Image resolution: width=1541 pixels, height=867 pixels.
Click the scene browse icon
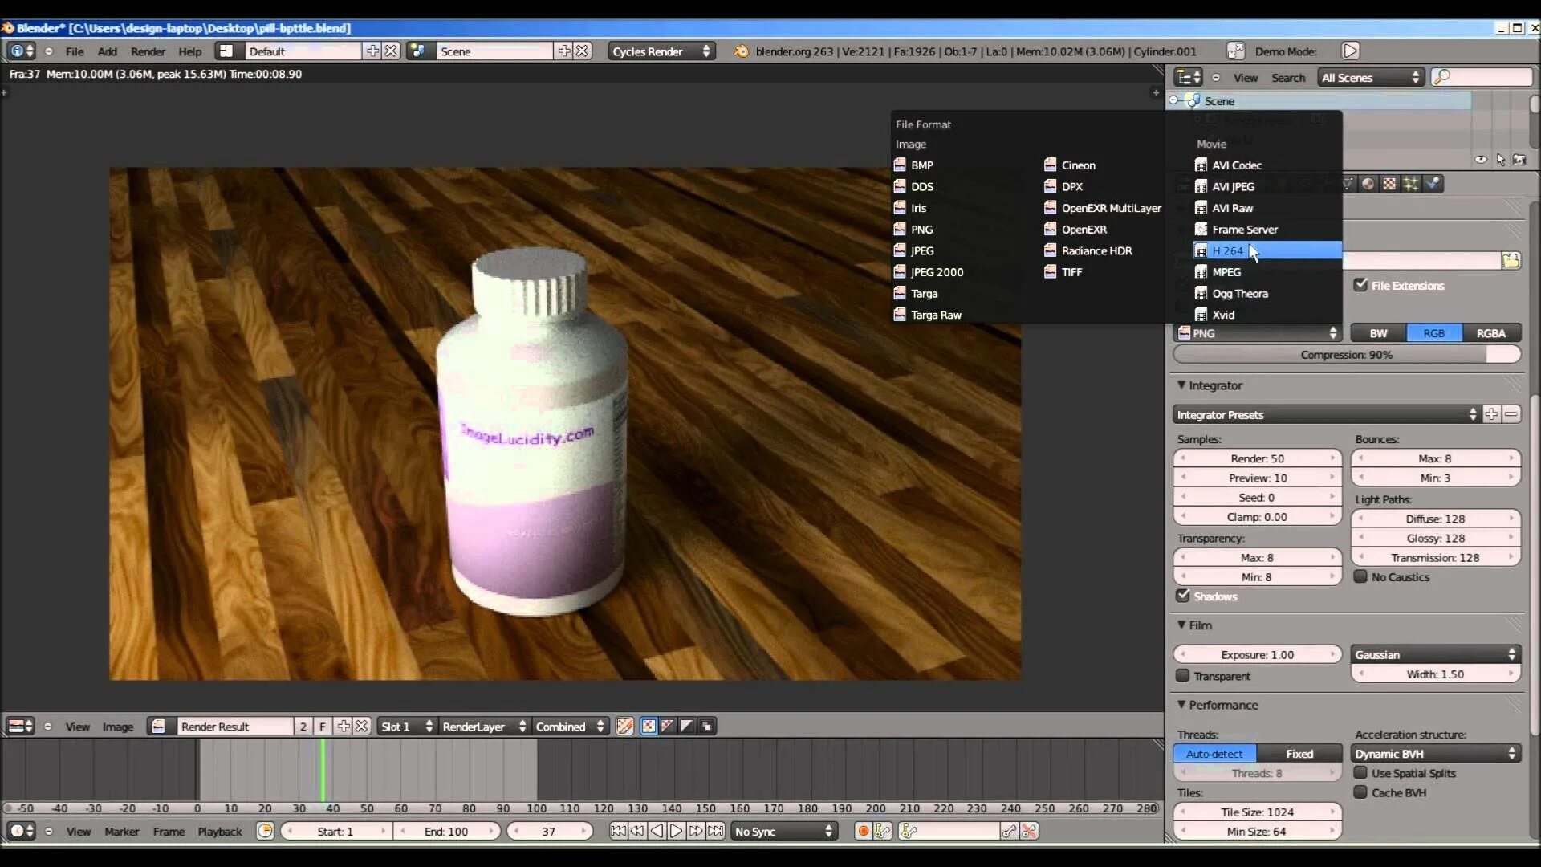coord(417,51)
